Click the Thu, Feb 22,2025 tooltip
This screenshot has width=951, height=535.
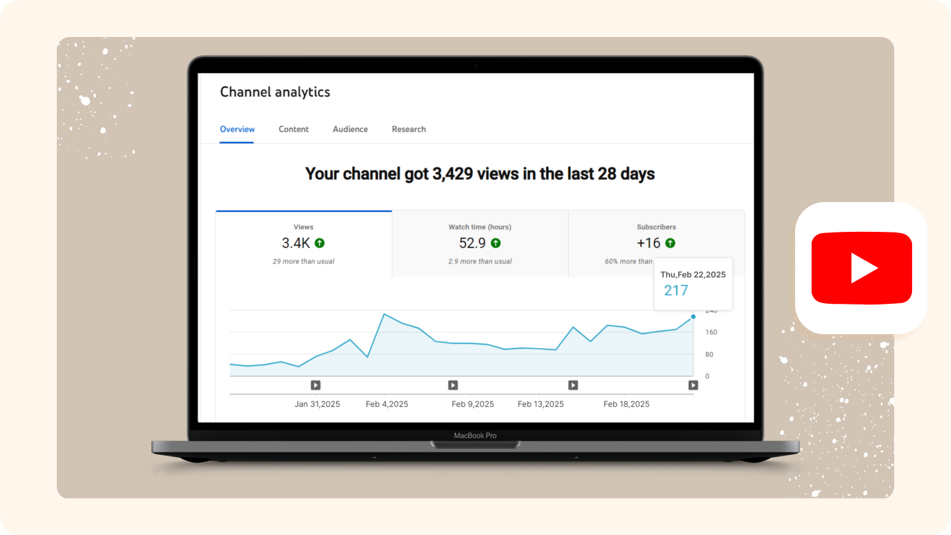[693, 274]
